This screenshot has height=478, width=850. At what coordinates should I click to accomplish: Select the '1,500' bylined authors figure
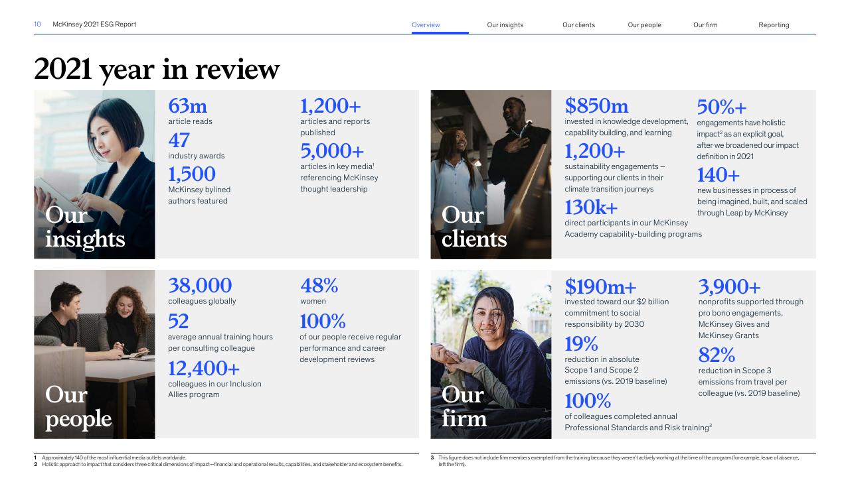point(192,174)
